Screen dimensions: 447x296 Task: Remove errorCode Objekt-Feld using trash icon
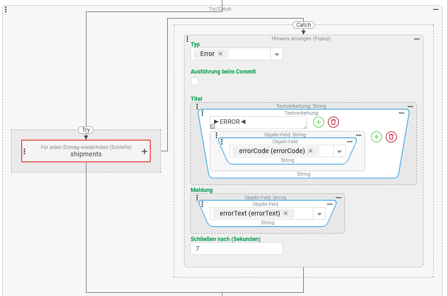(x=391, y=137)
